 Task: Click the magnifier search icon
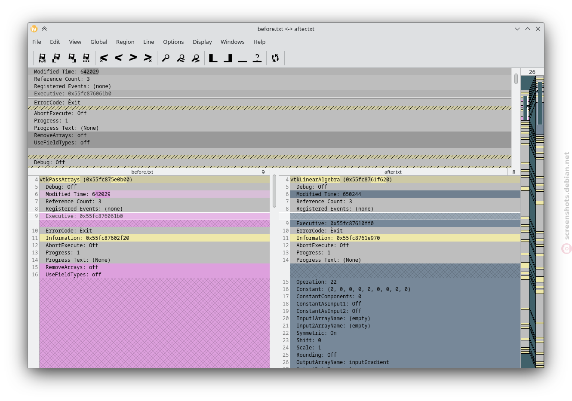[x=166, y=58]
